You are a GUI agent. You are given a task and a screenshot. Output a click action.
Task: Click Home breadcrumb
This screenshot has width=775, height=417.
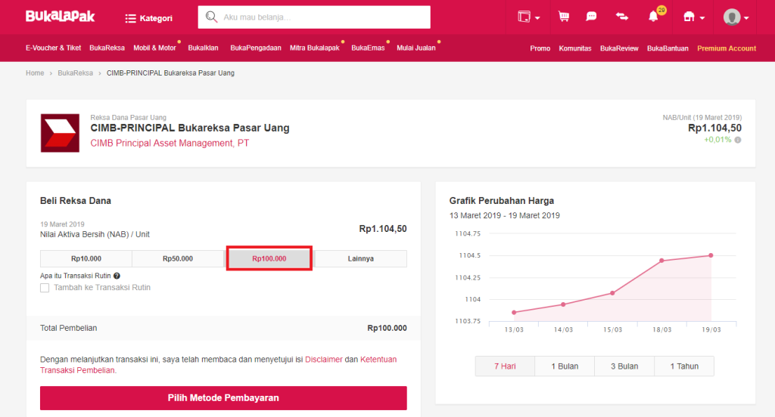pyautogui.click(x=35, y=73)
